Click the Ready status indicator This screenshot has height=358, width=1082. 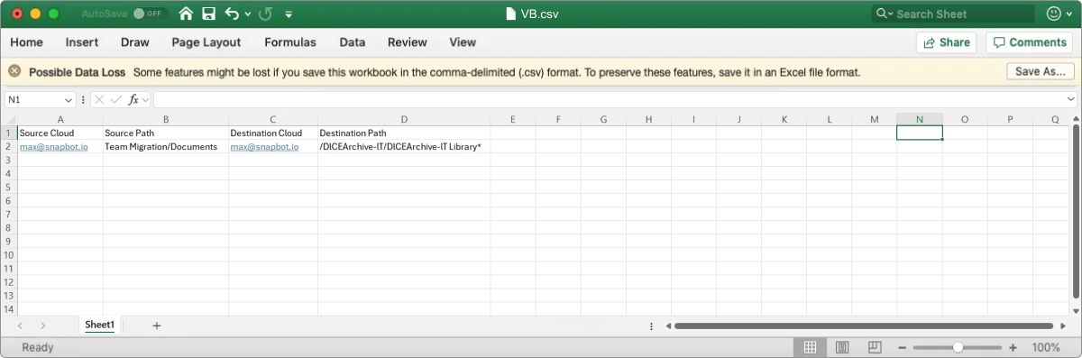pyautogui.click(x=38, y=347)
